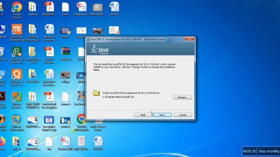Launch Quick Heal Secure Browse shortcut
Image resolution: width=280 pixels, height=157 pixels.
(x=17, y=55)
